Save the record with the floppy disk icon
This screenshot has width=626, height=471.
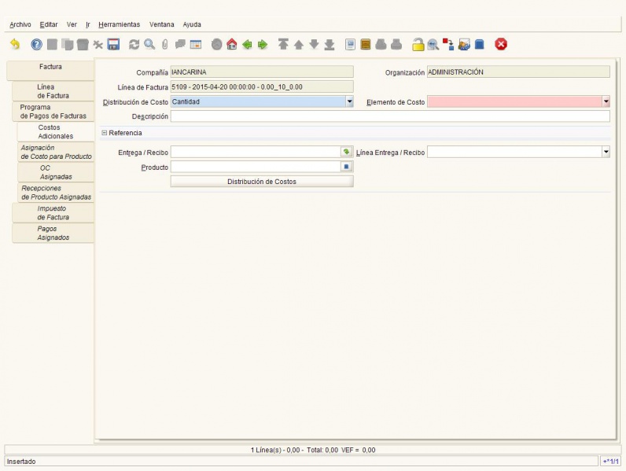click(x=113, y=44)
